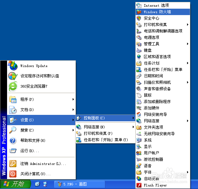Click the 开始 Start button

coord(15,184)
